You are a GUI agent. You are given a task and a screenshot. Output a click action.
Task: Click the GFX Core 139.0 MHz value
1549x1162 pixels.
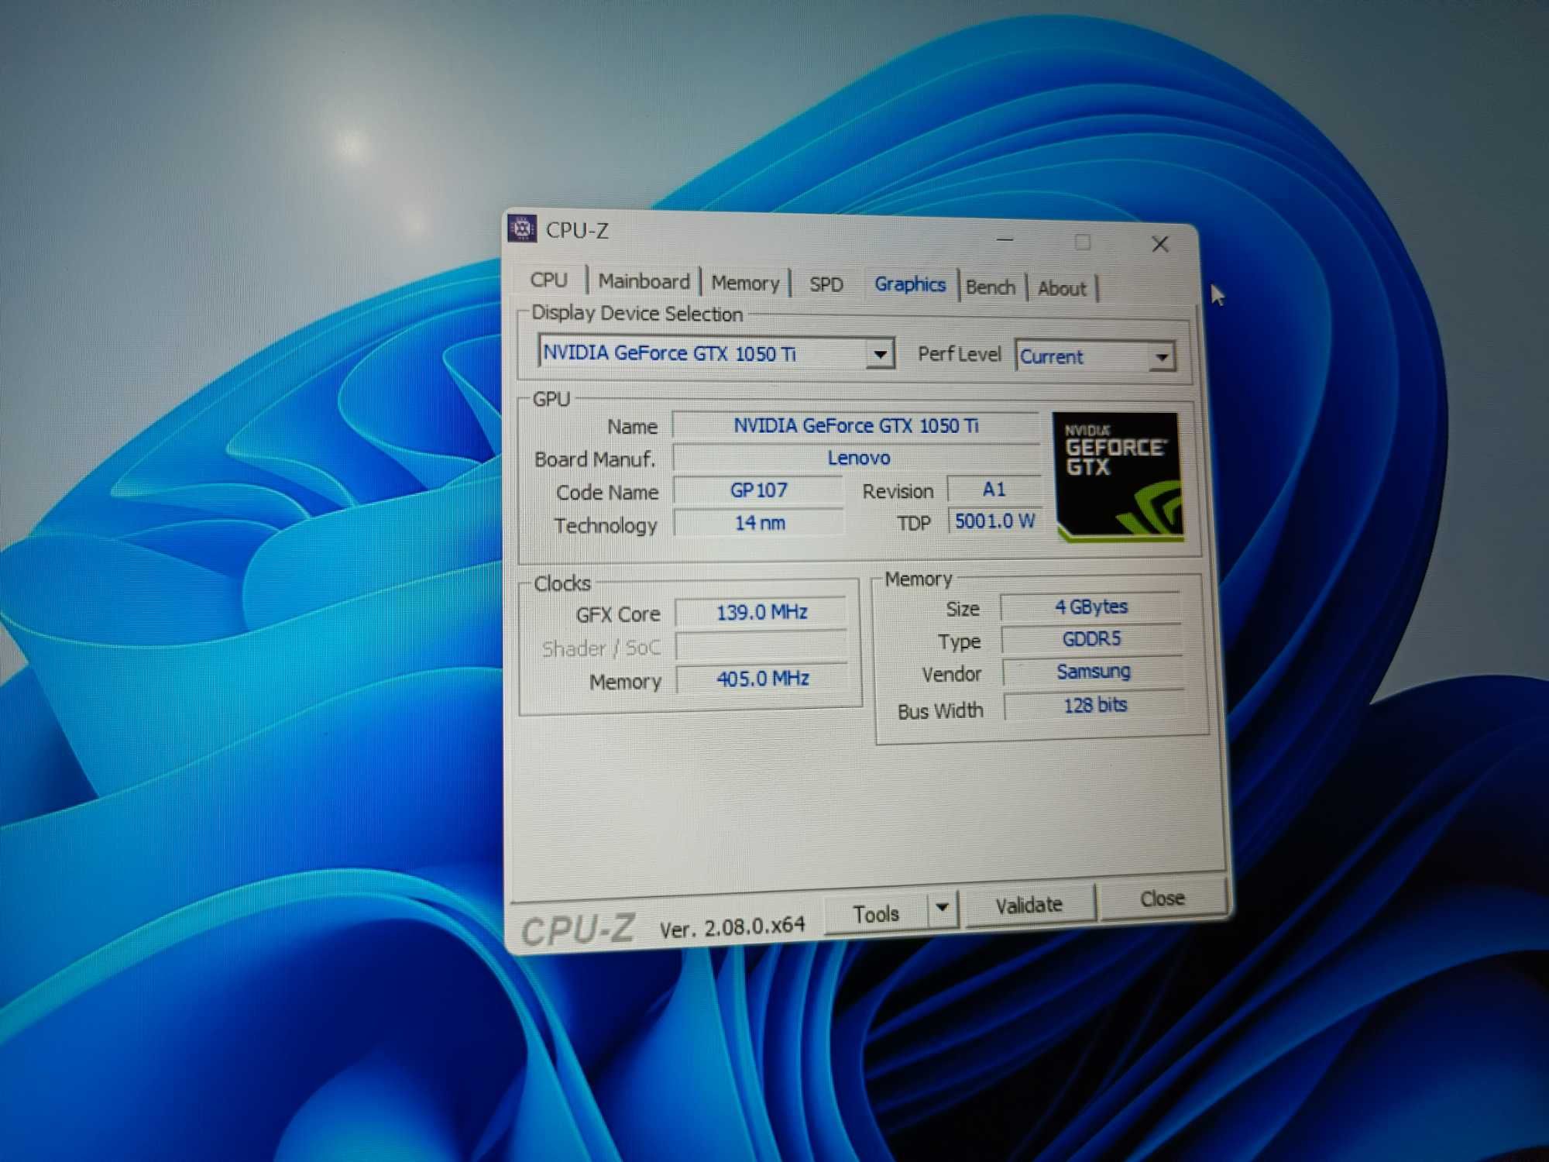(761, 613)
